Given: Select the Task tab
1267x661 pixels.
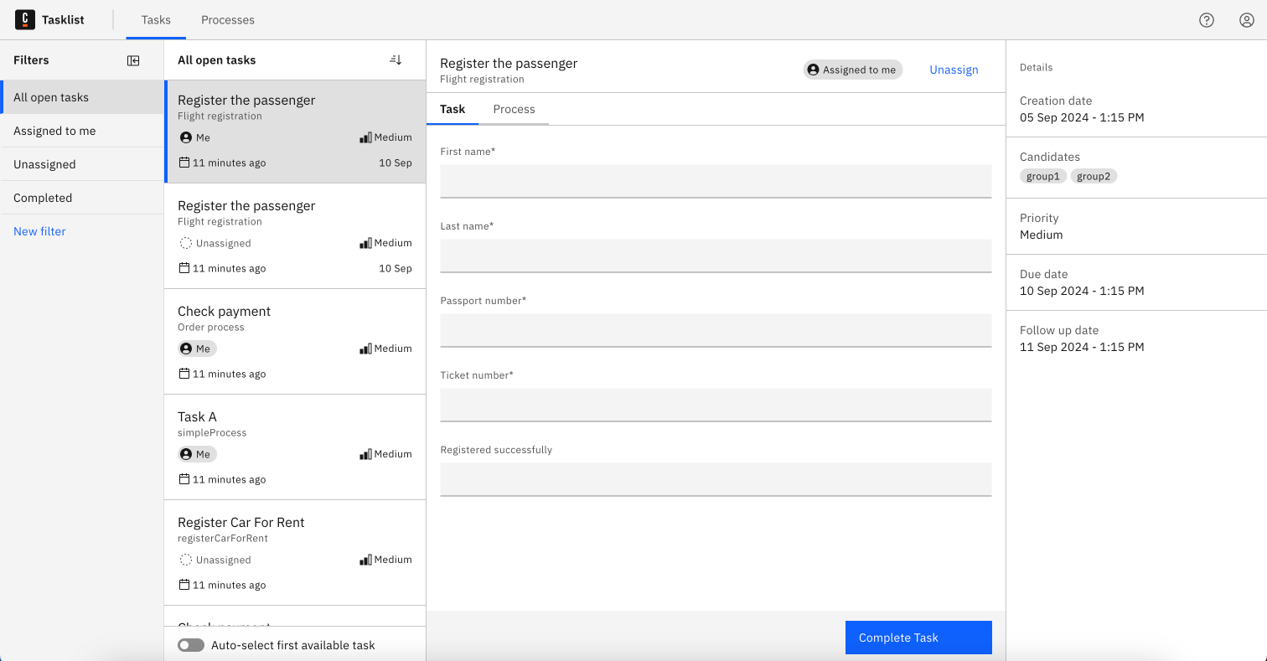Looking at the screenshot, I should coord(452,109).
